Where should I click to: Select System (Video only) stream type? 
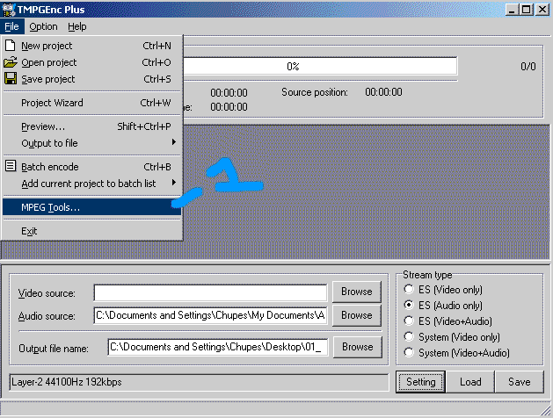pyautogui.click(x=409, y=336)
